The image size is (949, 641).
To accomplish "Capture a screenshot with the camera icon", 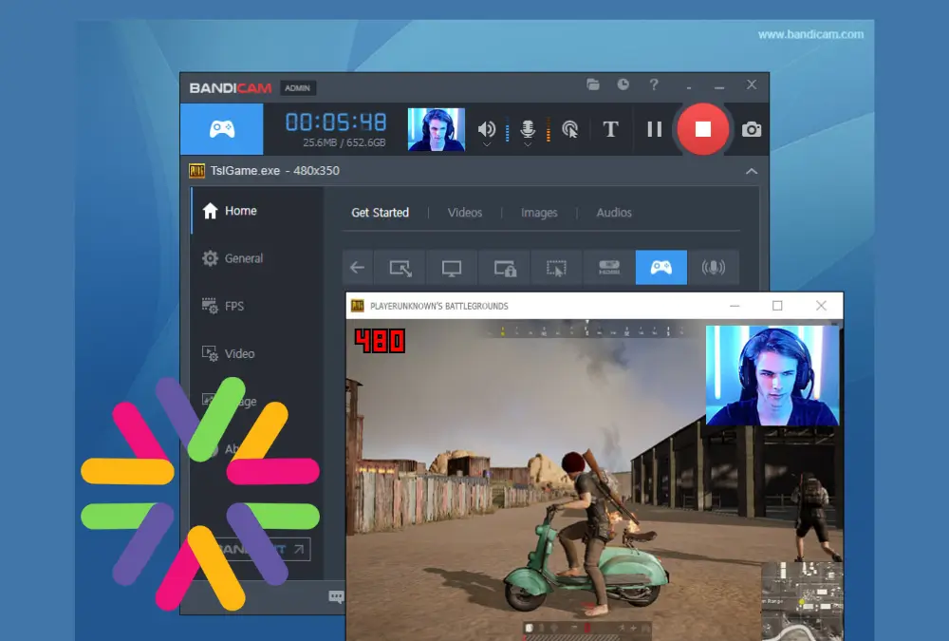I will (751, 130).
